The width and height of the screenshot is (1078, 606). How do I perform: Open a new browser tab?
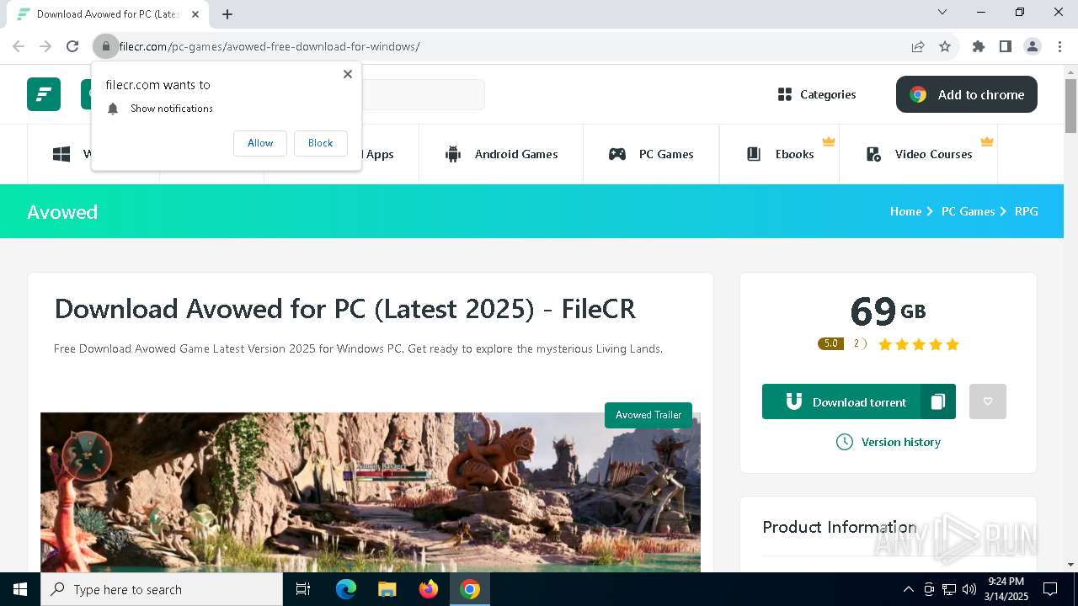pos(227,13)
